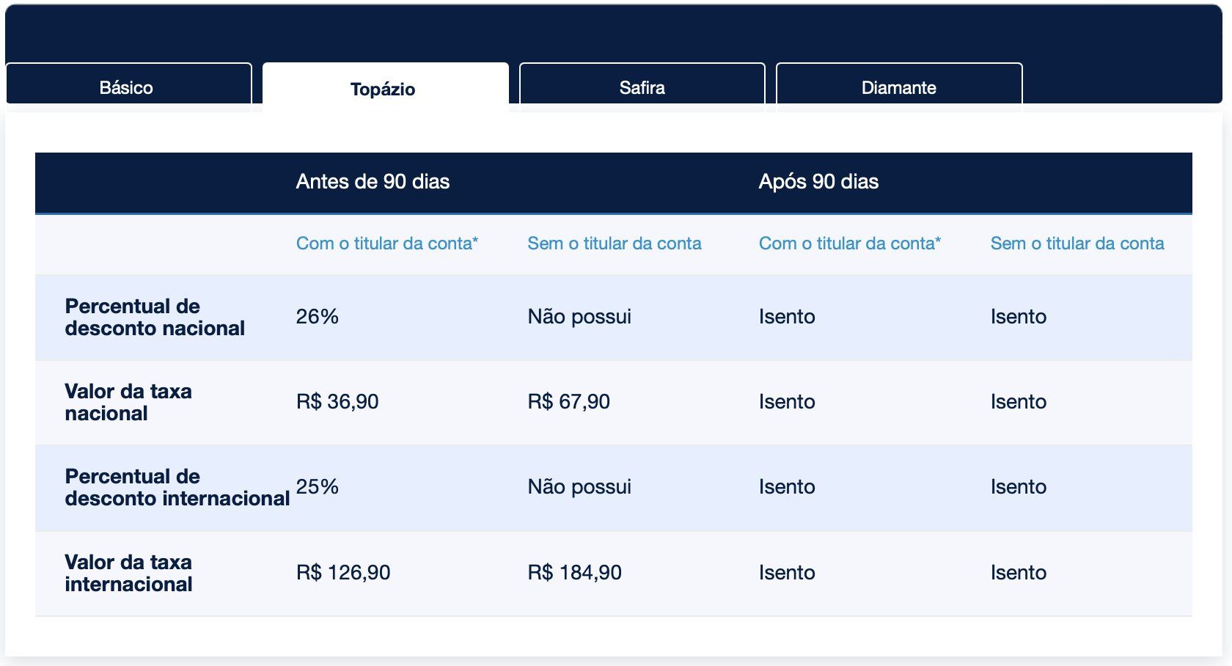Screen dimensions: 1232x666
Task: Click the Após 90 dias header
Action: (818, 182)
